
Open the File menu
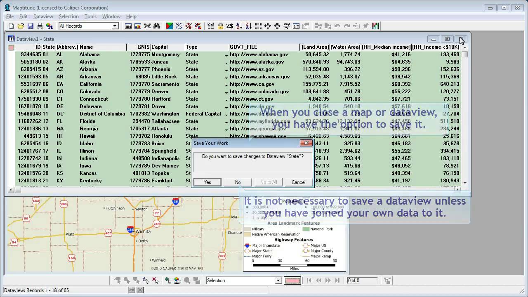point(10,16)
